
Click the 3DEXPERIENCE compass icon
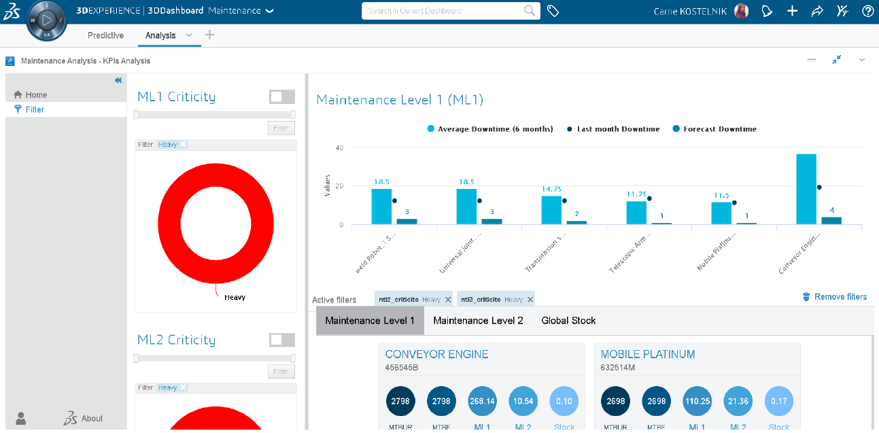click(47, 20)
